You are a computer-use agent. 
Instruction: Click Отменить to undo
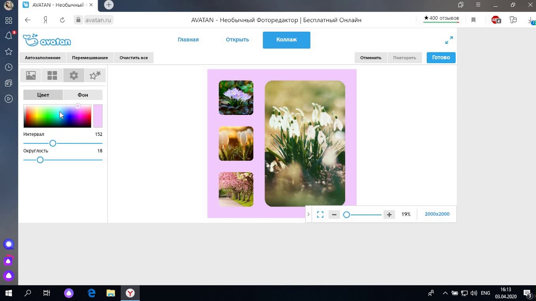371,58
